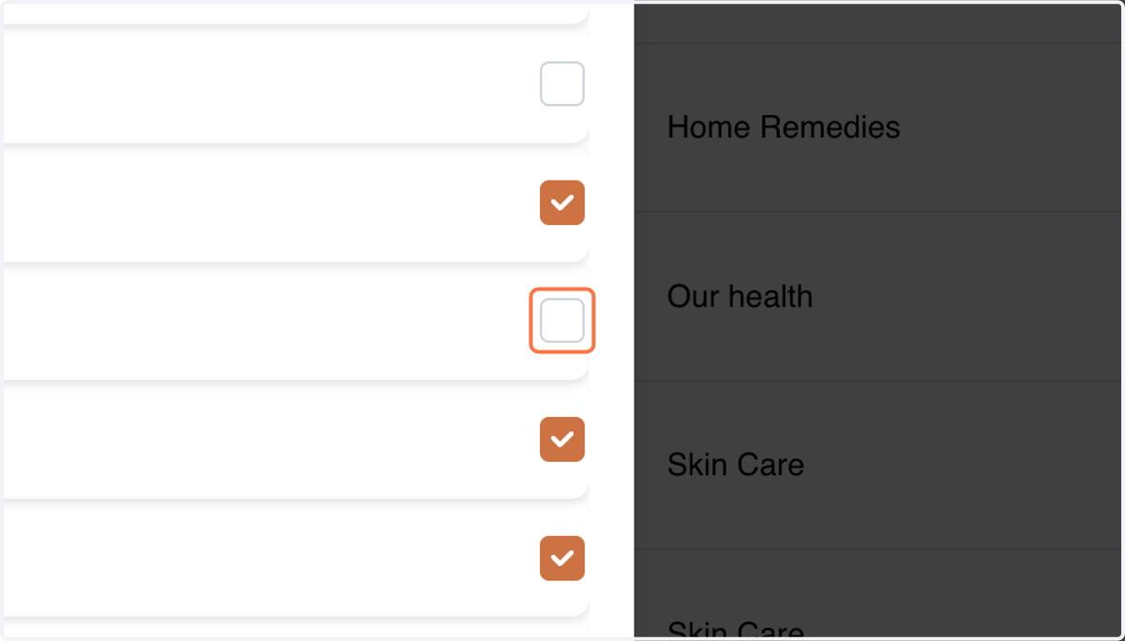Click the partially visible card at the bottom edge

click(x=295, y=629)
